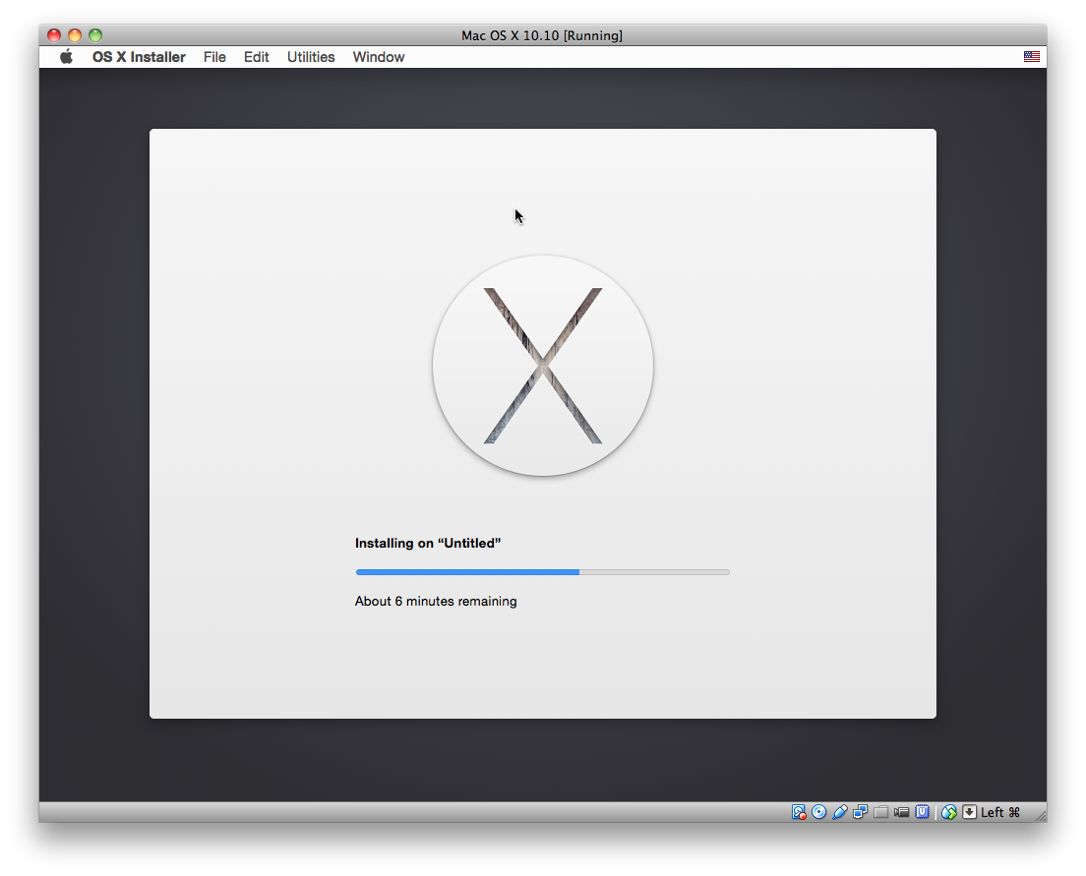1086x876 pixels.
Task: Click the 'Left ⌘' host key label
Action: pos(1000,812)
